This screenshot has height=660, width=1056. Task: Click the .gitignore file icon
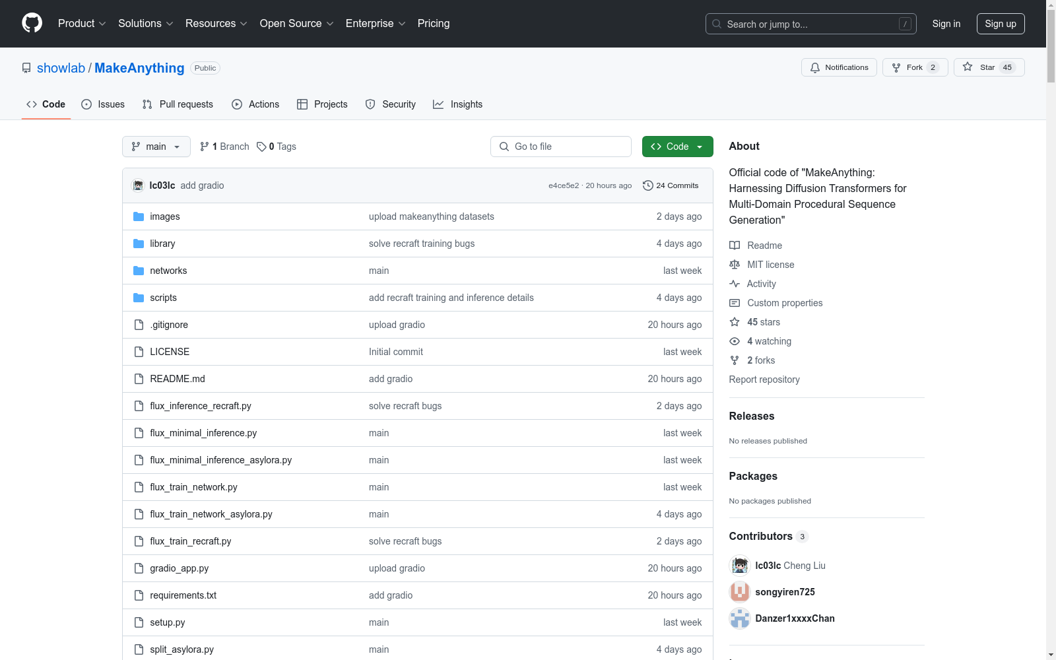pos(139,325)
